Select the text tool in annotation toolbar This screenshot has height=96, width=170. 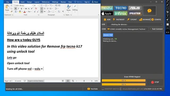click(168, 16)
